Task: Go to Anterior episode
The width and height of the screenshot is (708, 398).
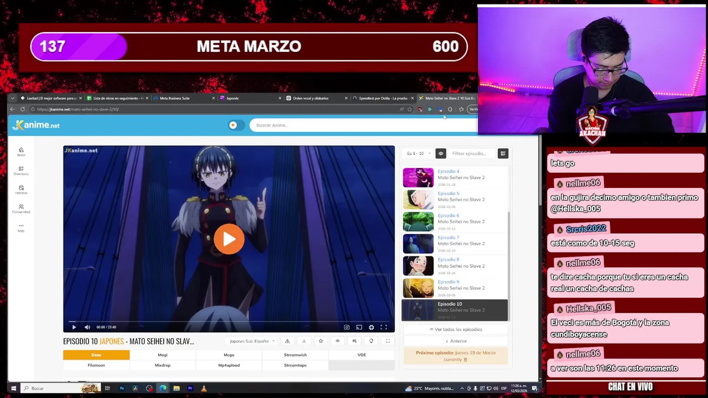Action: (456, 341)
